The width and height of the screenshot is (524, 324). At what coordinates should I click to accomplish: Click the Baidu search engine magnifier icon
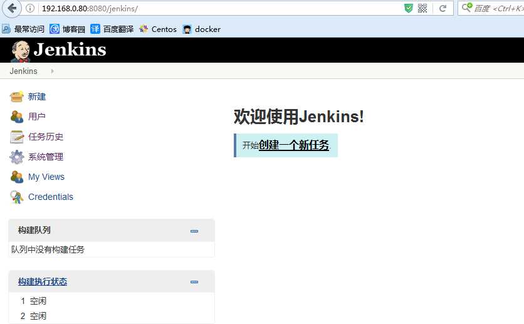pyautogui.click(x=466, y=8)
